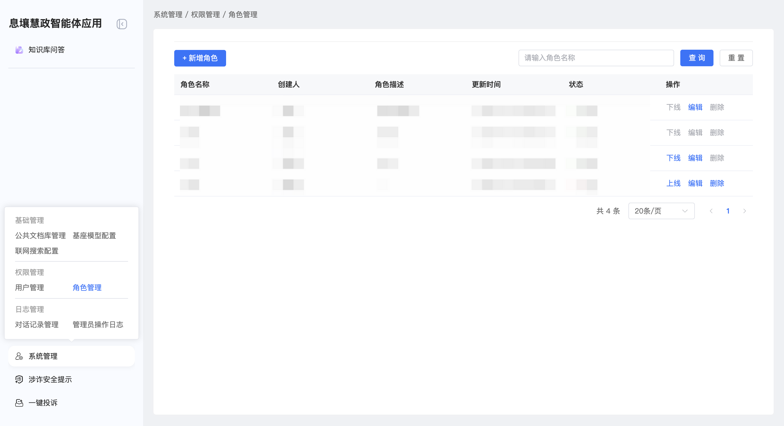Open 管理员操作日志 menu item

click(98, 325)
